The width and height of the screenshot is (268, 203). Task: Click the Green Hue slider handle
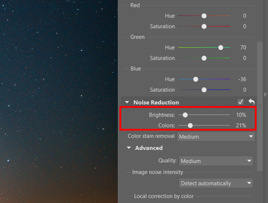tap(221, 48)
